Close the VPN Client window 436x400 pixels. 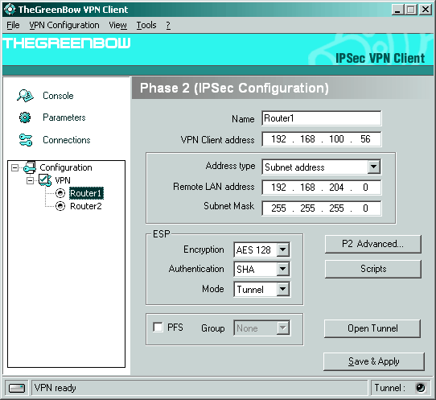426,10
